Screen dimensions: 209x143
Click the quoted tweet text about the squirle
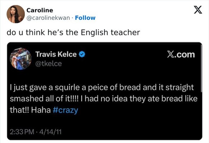coord(103,99)
